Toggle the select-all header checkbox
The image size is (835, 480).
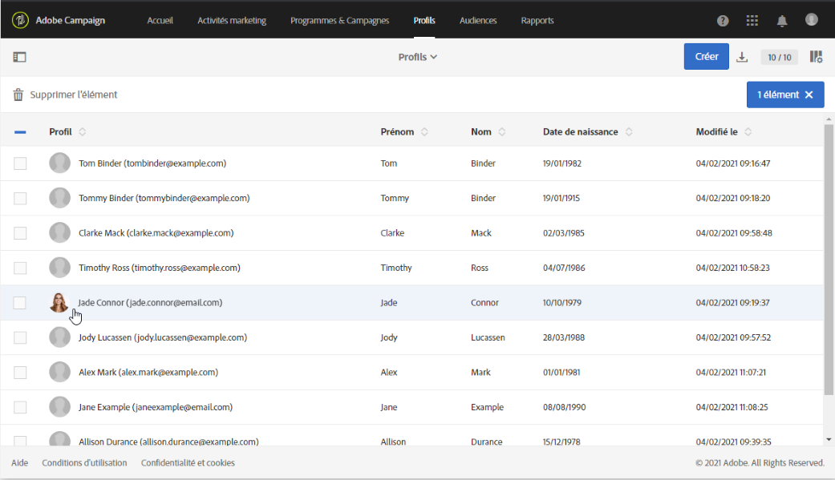coord(20,132)
